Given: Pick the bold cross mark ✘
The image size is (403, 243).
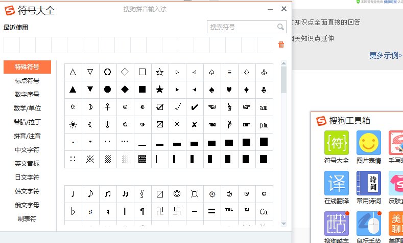Looking at the screenshot, I should tap(194, 125).
